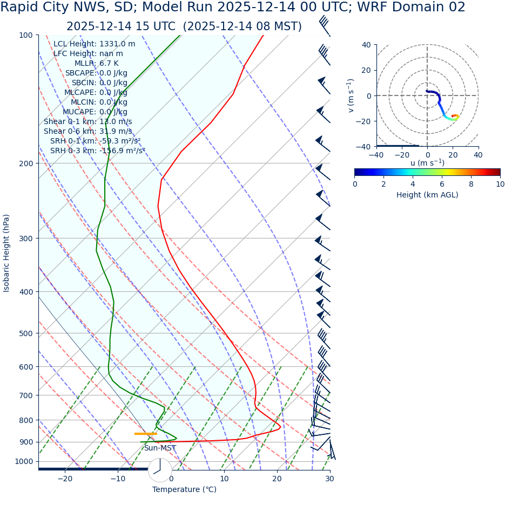Select the SRH 0-3 km value text
This screenshot has width=505, height=505.
[x=97, y=151]
